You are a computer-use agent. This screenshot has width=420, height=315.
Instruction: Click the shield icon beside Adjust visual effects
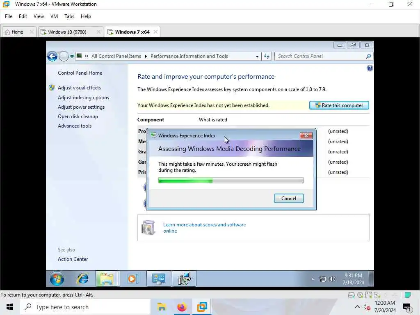point(52,88)
